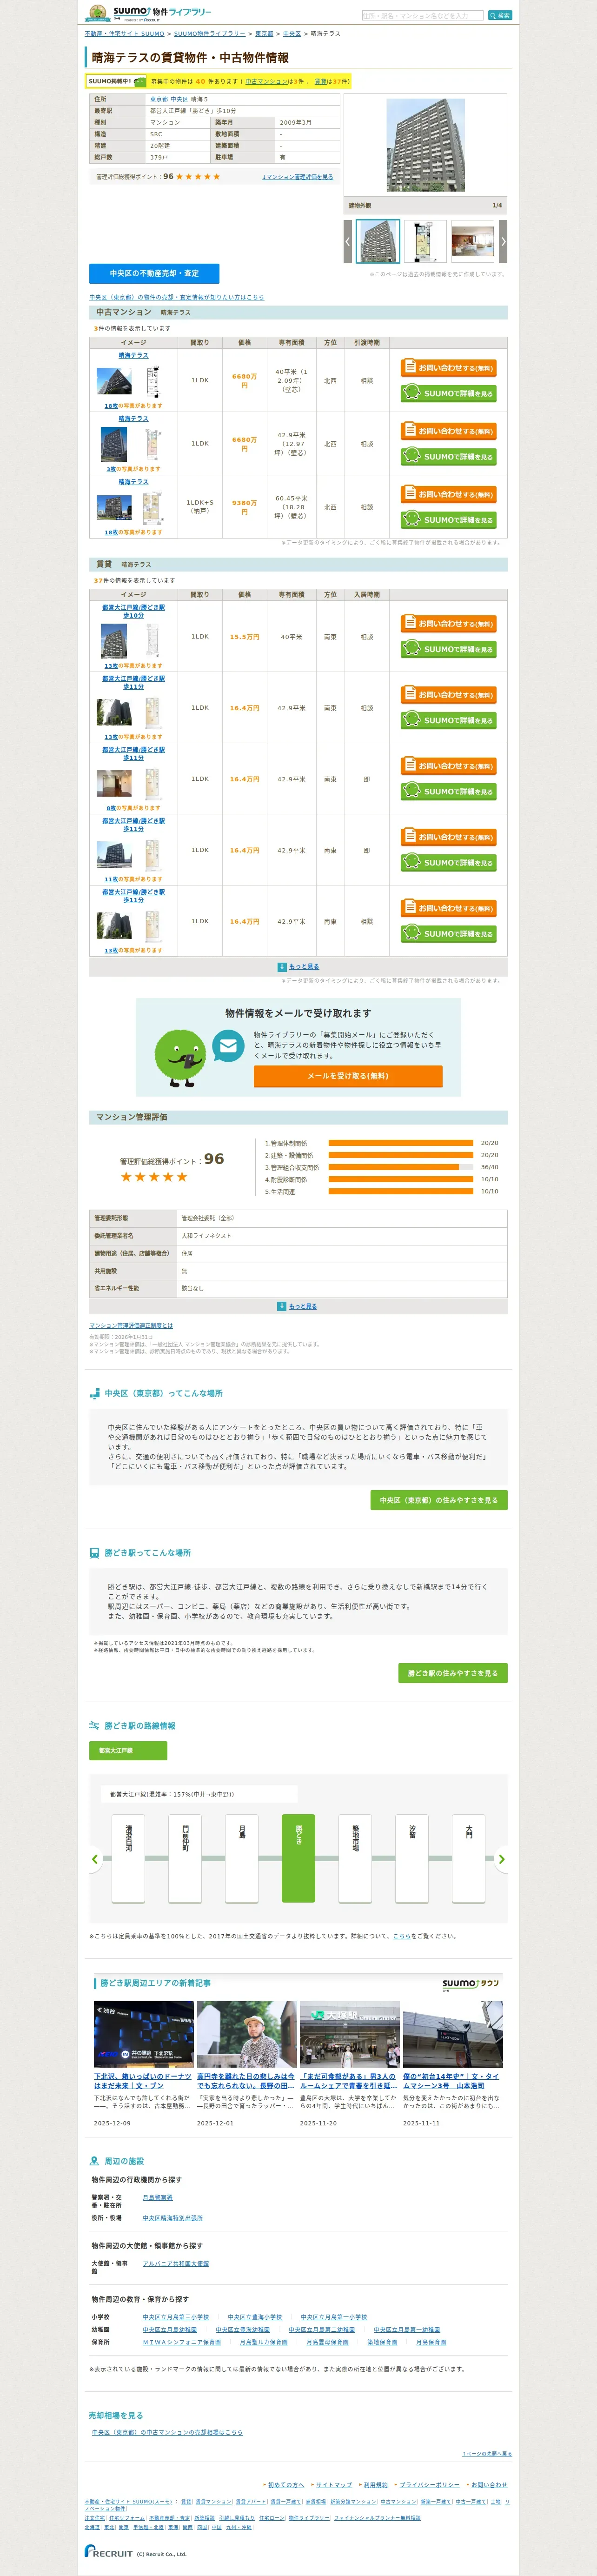View SUUMO details for 6680万円 42.9平米 listing
Image resolution: width=597 pixels, height=2576 pixels.
(448, 457)
